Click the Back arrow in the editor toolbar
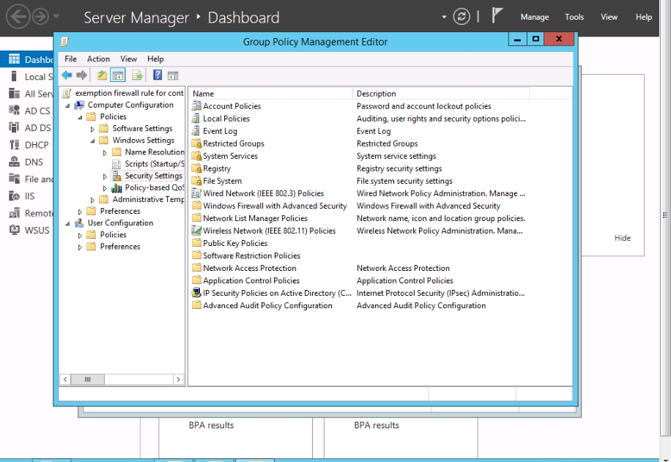The height and width of the screenshot is (462, 671). (67, 75)
